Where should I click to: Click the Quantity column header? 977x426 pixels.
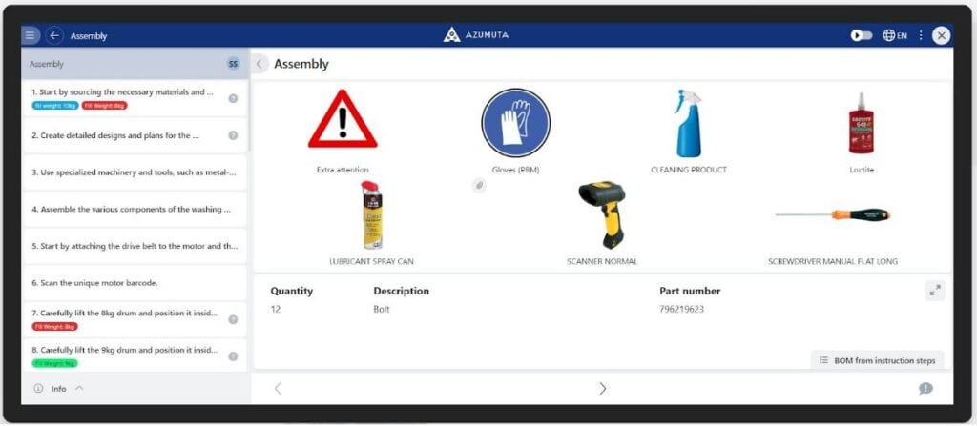tap(292, 291)
